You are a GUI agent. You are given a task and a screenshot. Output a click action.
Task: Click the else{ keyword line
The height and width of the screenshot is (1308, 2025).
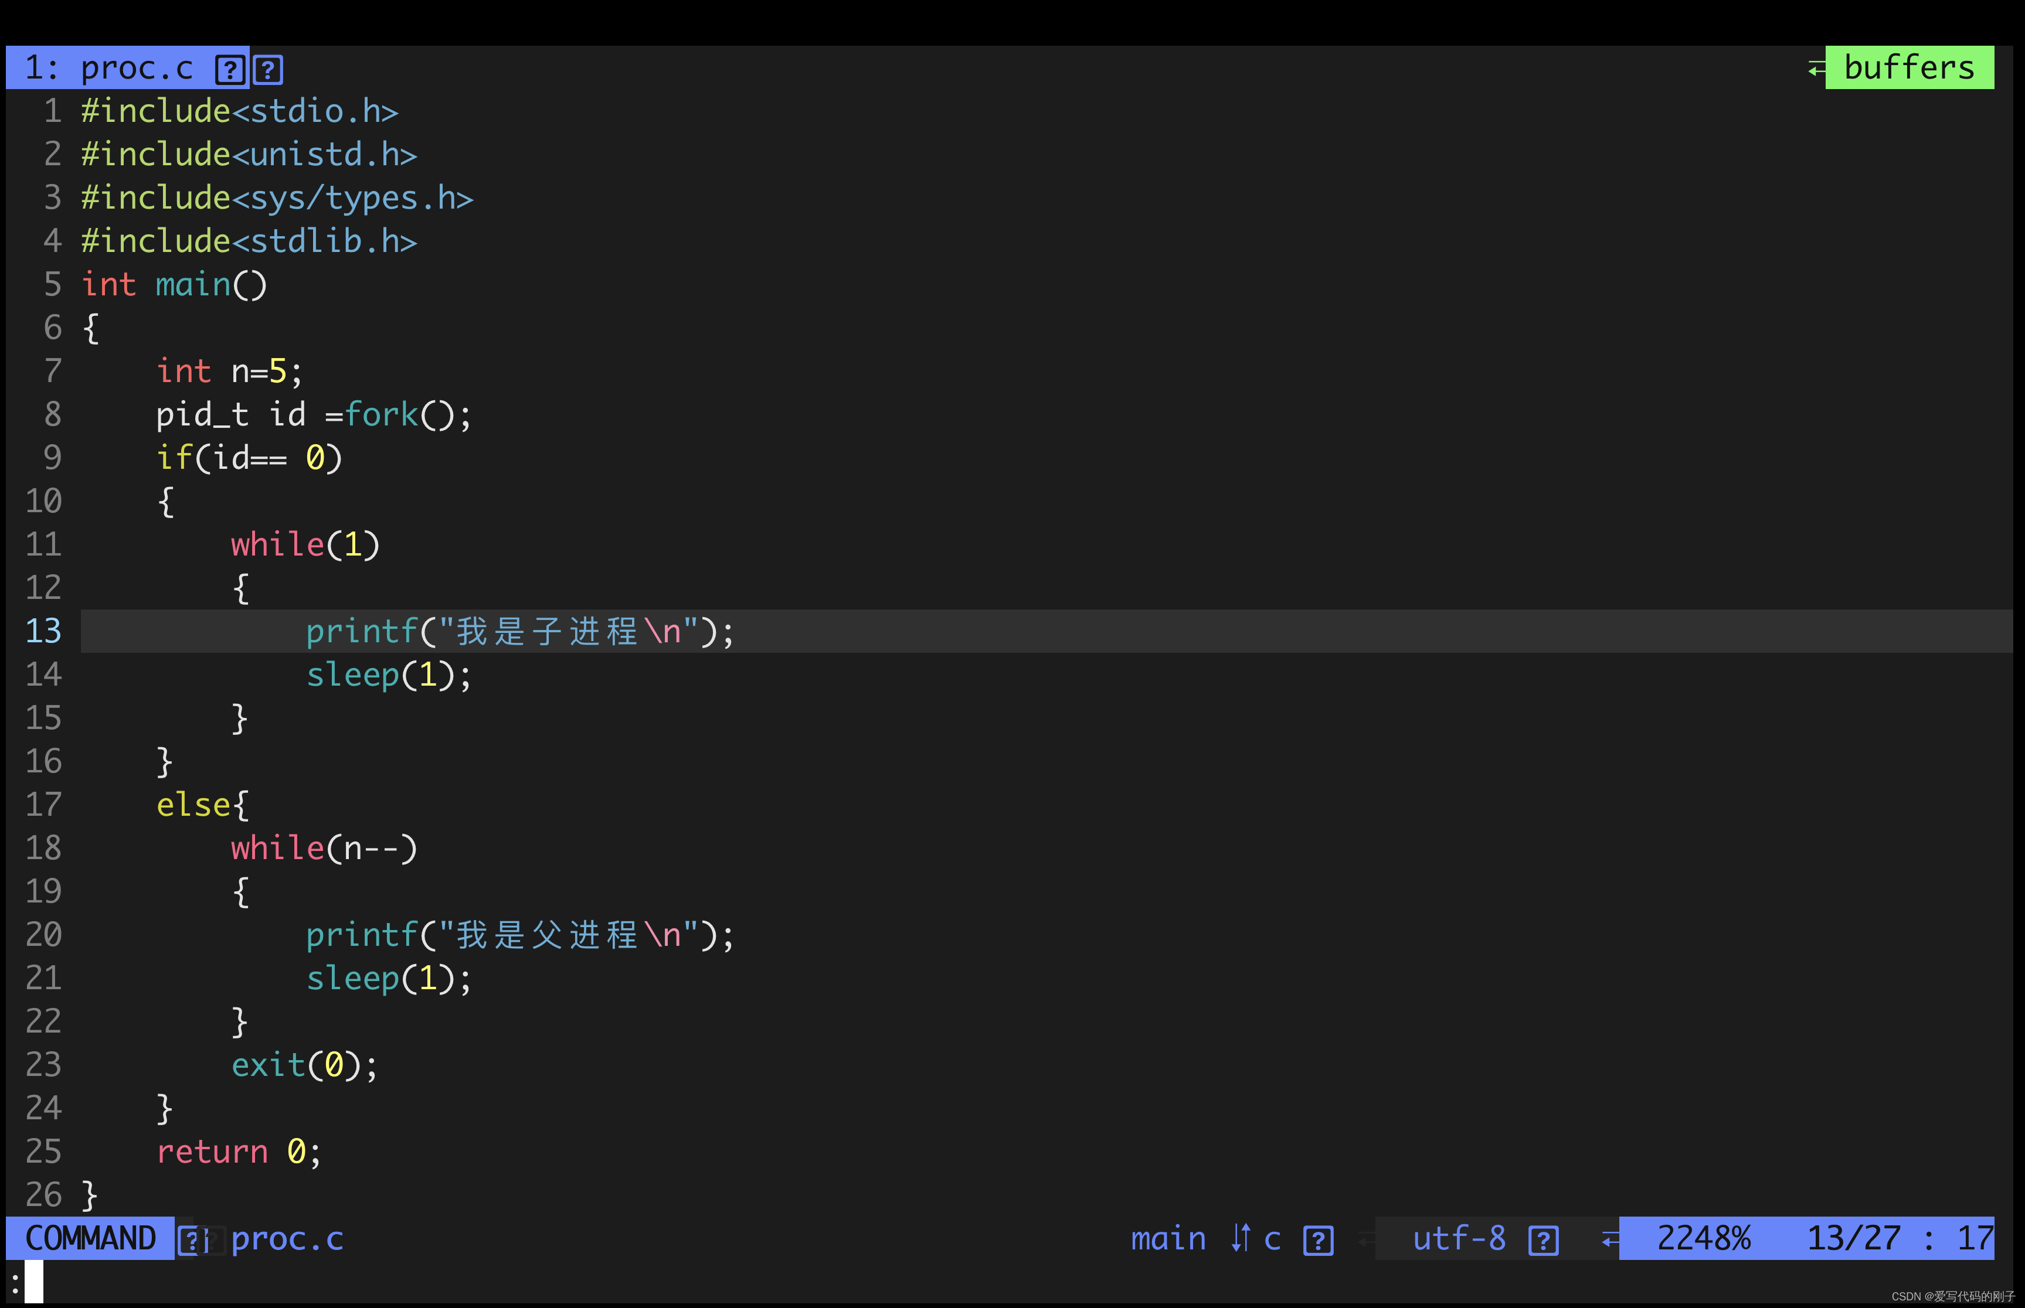coord(202,805)
